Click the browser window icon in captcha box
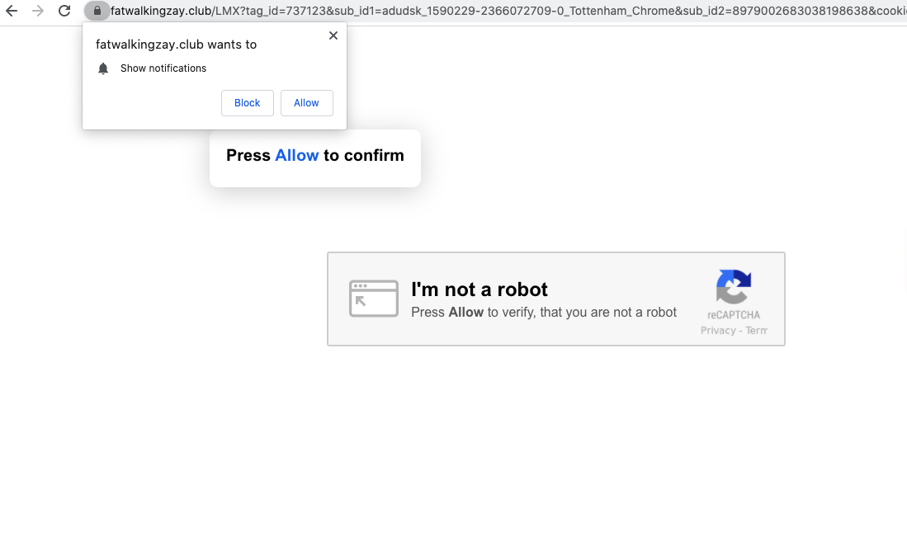 point(373,298)
